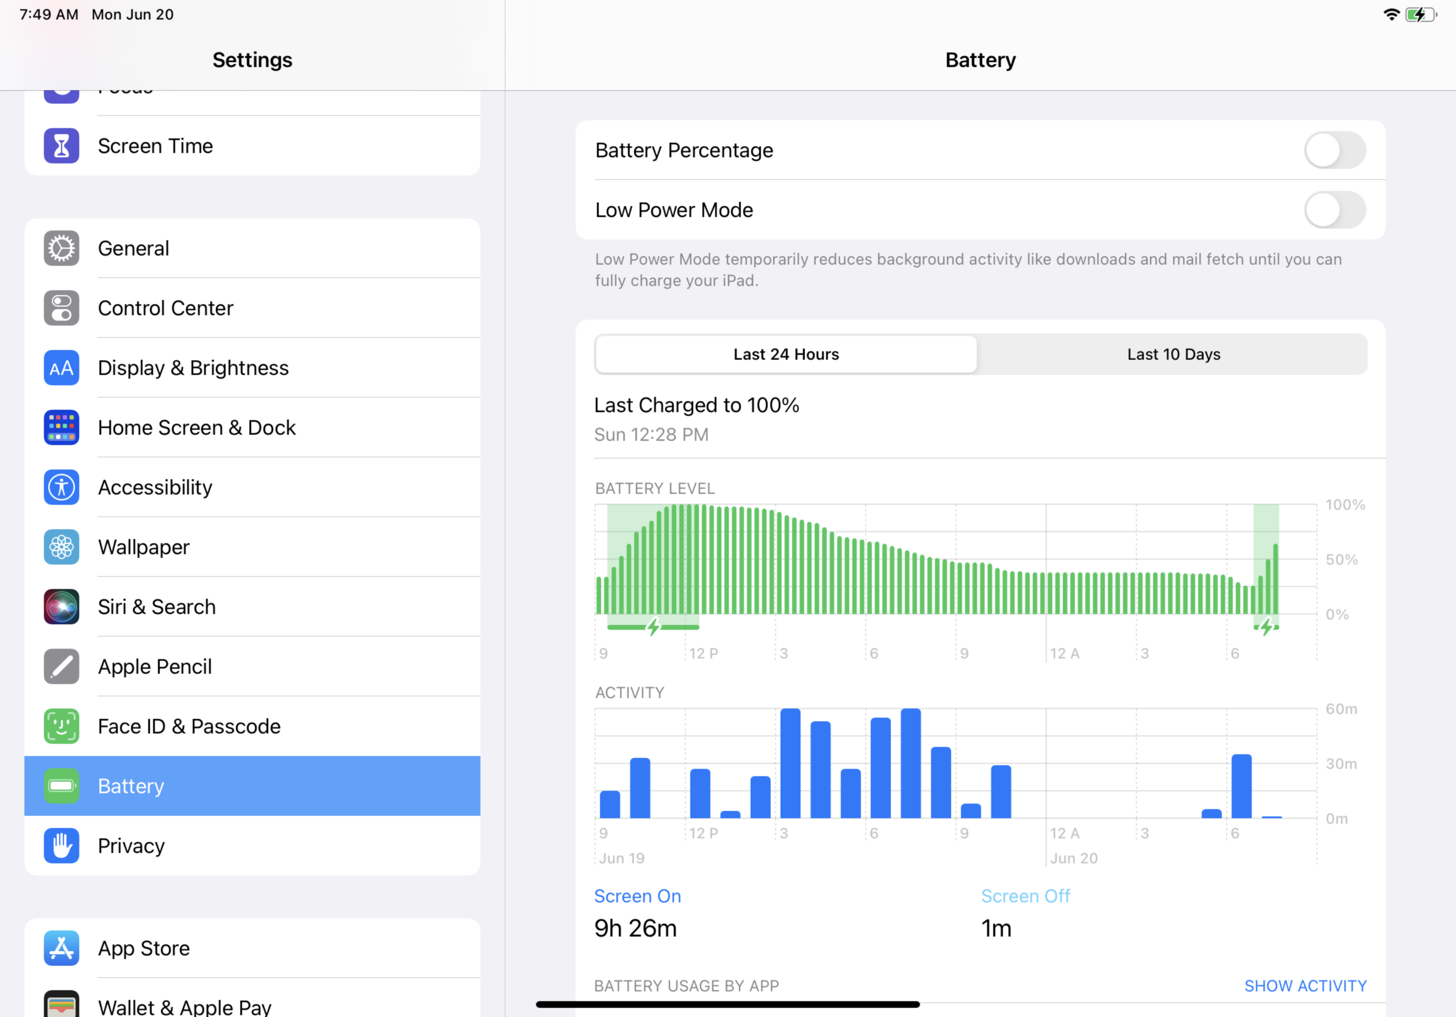The image size is (1456, 1017).
Task: Tap the Display & Brightness AA icon
Action: pyautogui.click(x=62, y=368)
